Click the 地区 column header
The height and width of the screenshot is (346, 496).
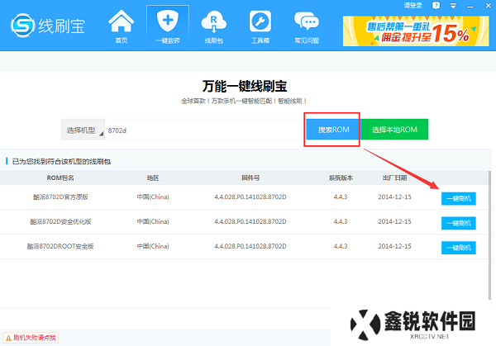coord(153,178)
